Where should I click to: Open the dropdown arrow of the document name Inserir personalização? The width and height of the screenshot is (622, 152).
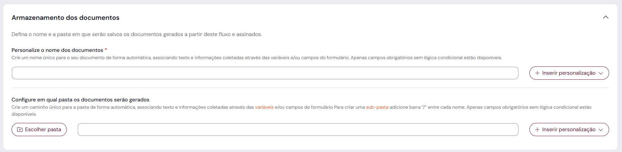click(x=601, y=73)
